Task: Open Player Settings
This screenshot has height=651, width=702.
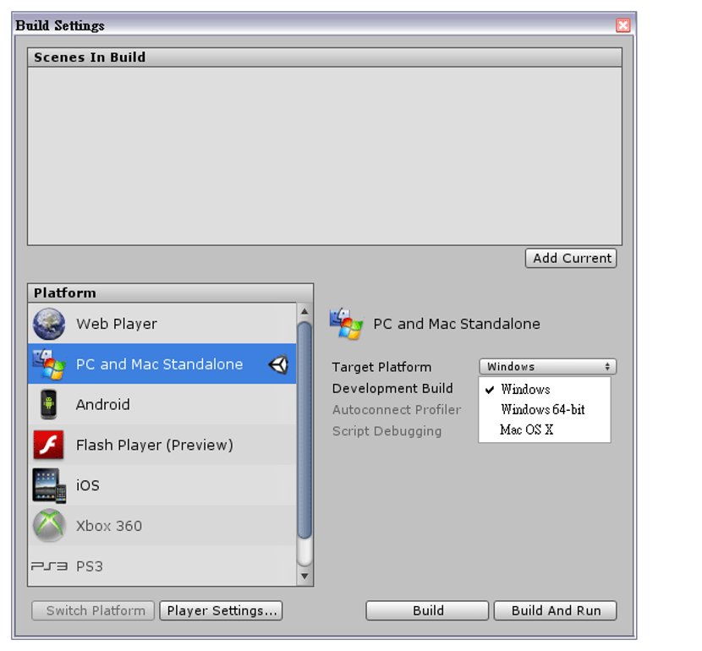Action: coord(221,610)
